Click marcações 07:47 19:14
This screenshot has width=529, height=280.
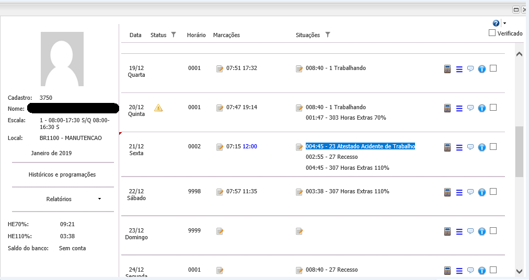241,107
